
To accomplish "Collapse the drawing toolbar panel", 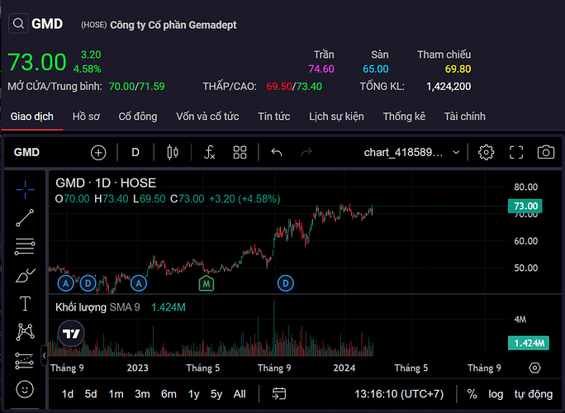I will tap(44, 356).
